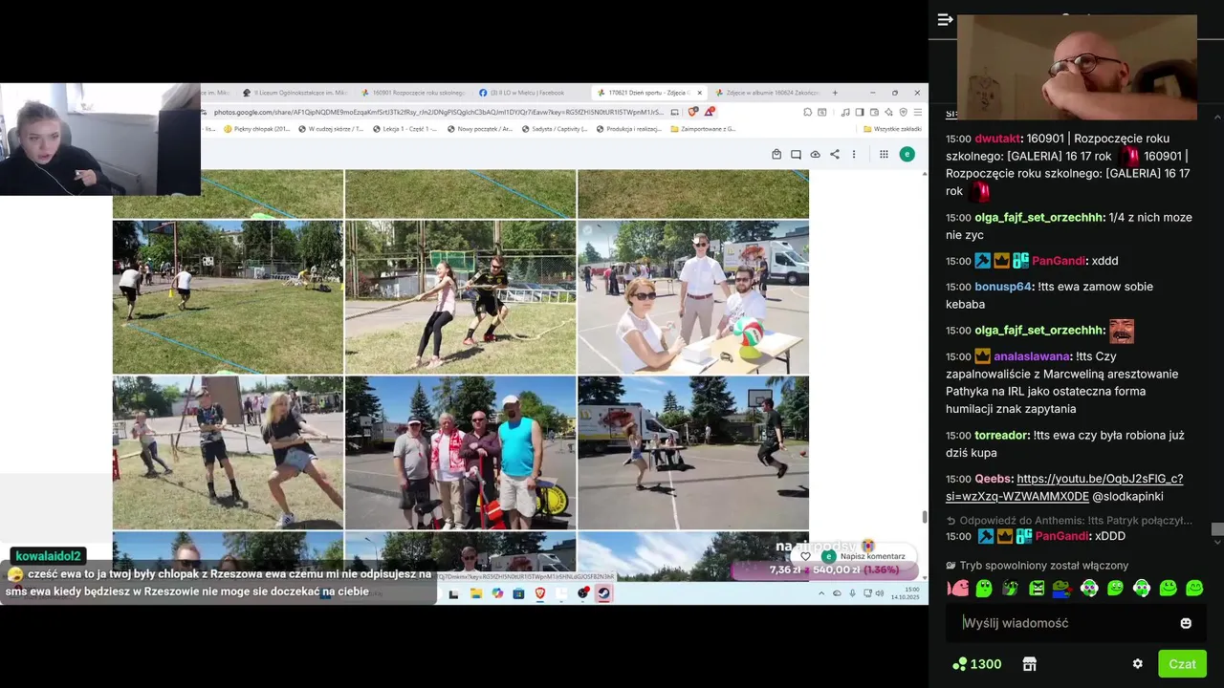Open the Google apps grid
This screenshot has width=1224, height=688.
tap(884, 154)
